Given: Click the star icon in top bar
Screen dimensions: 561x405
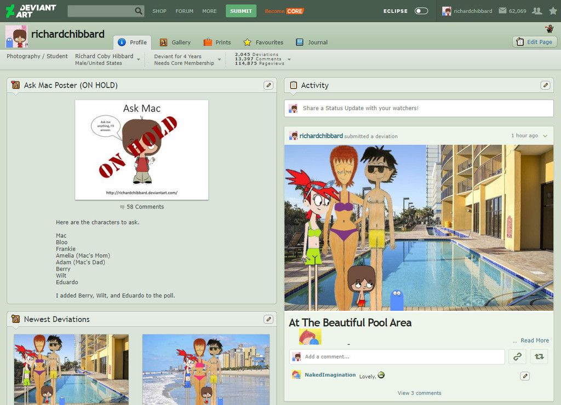Looking at the screenshot, I should (x=553, y=11).
